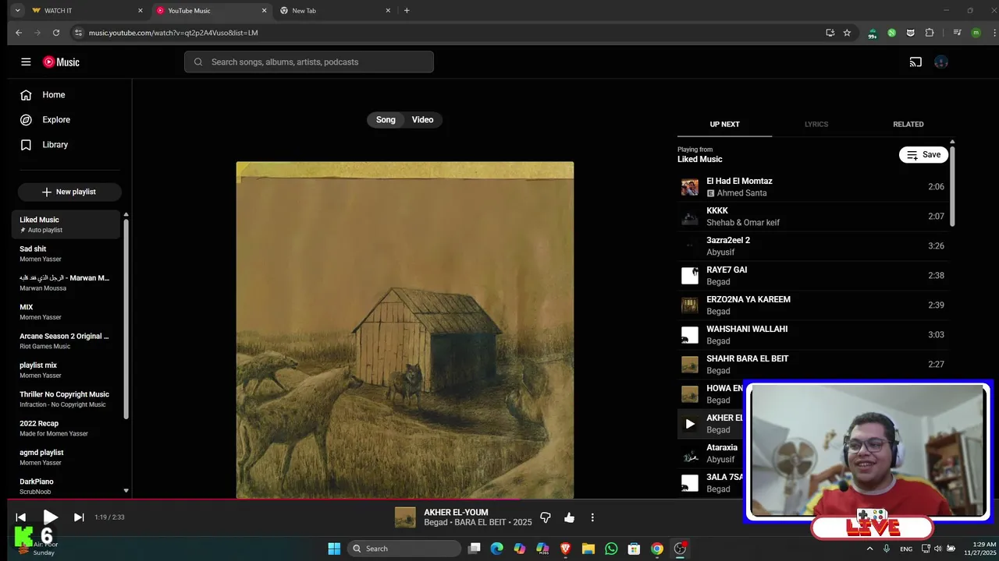Open the RELATED tab
This screenshot has height=561, width=999.
tap(908, 125)
